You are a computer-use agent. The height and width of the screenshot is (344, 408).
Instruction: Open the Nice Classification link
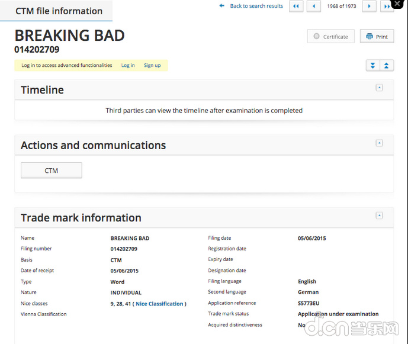click(159, 304)
